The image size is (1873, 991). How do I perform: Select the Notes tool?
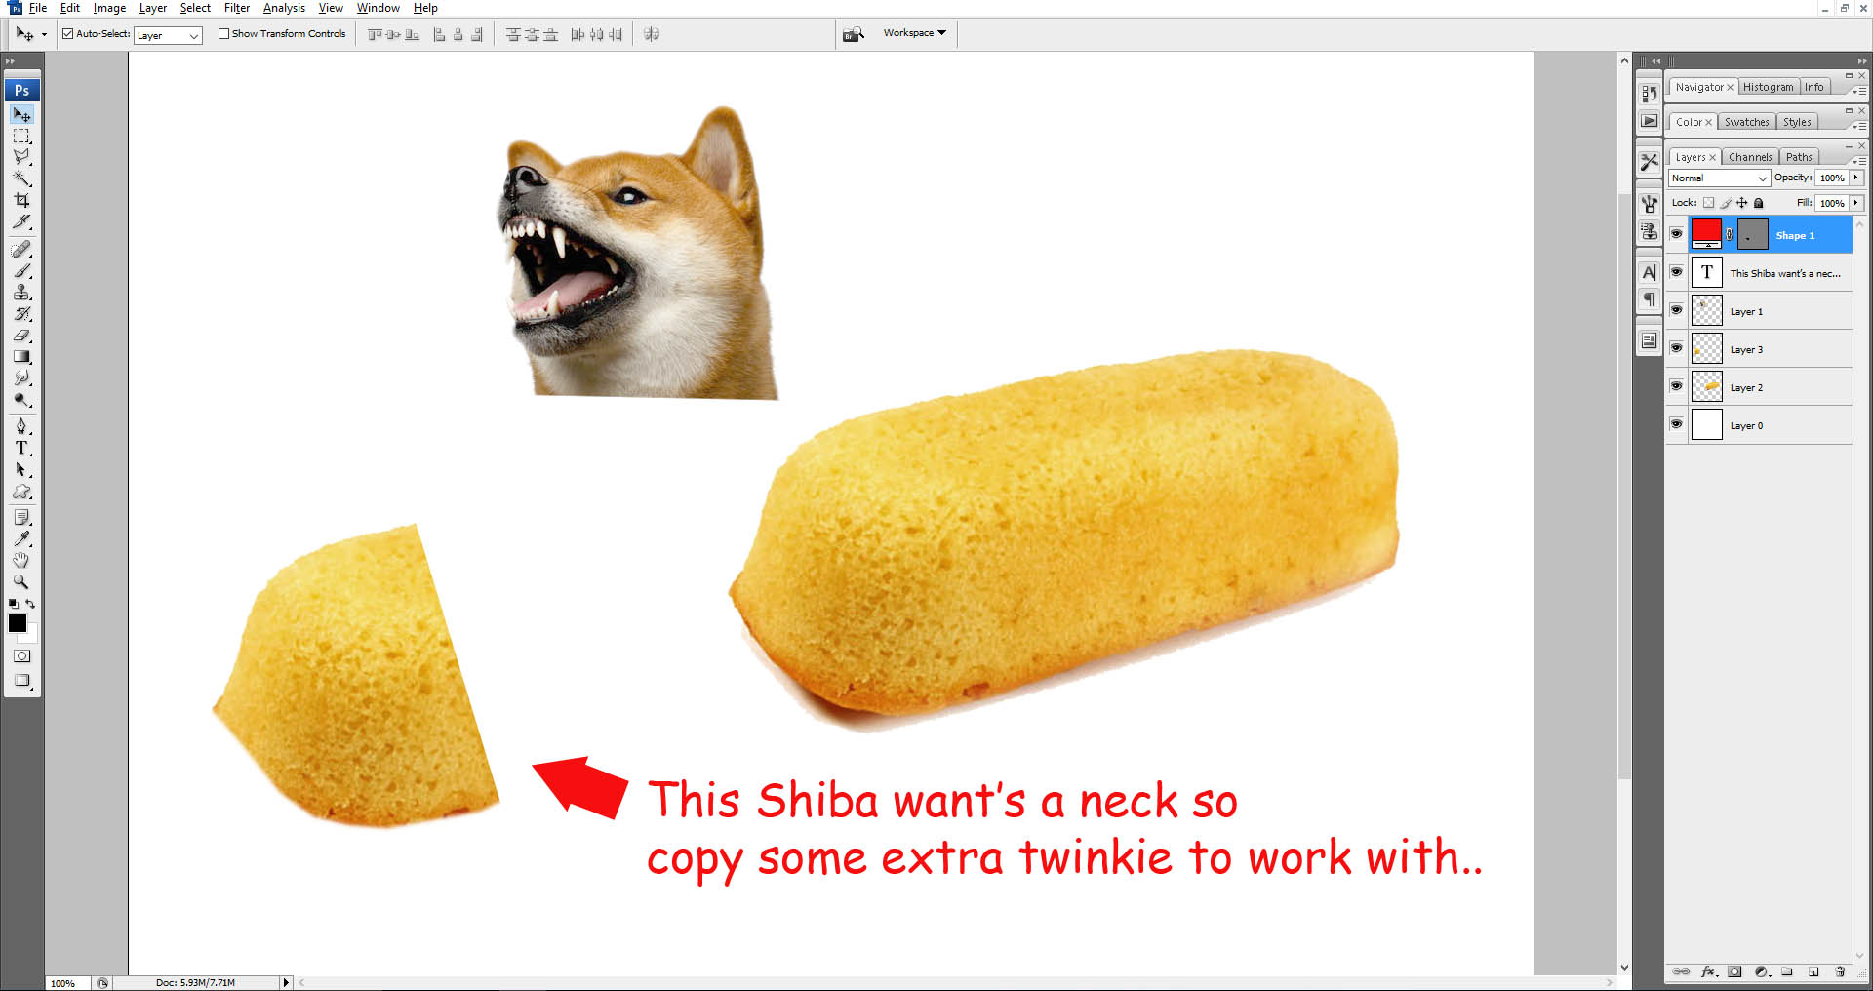21,517
